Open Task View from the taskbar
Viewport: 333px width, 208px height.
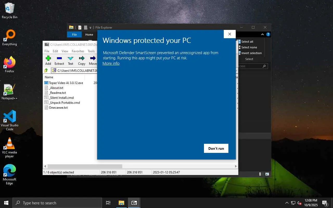coord(108,203)
